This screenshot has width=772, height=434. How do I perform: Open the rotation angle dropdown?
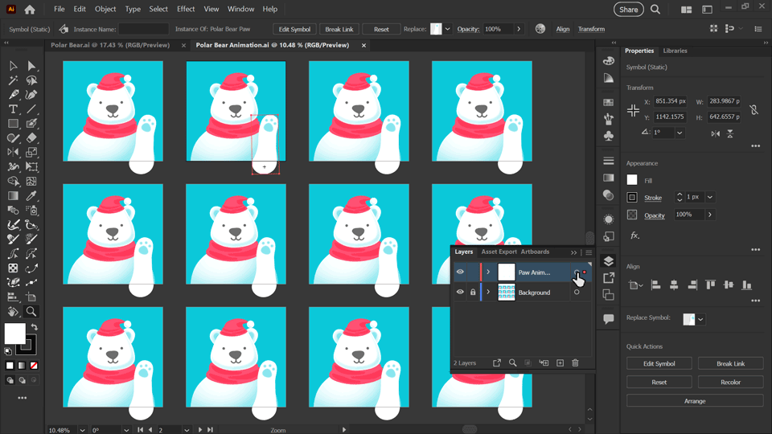680,133
